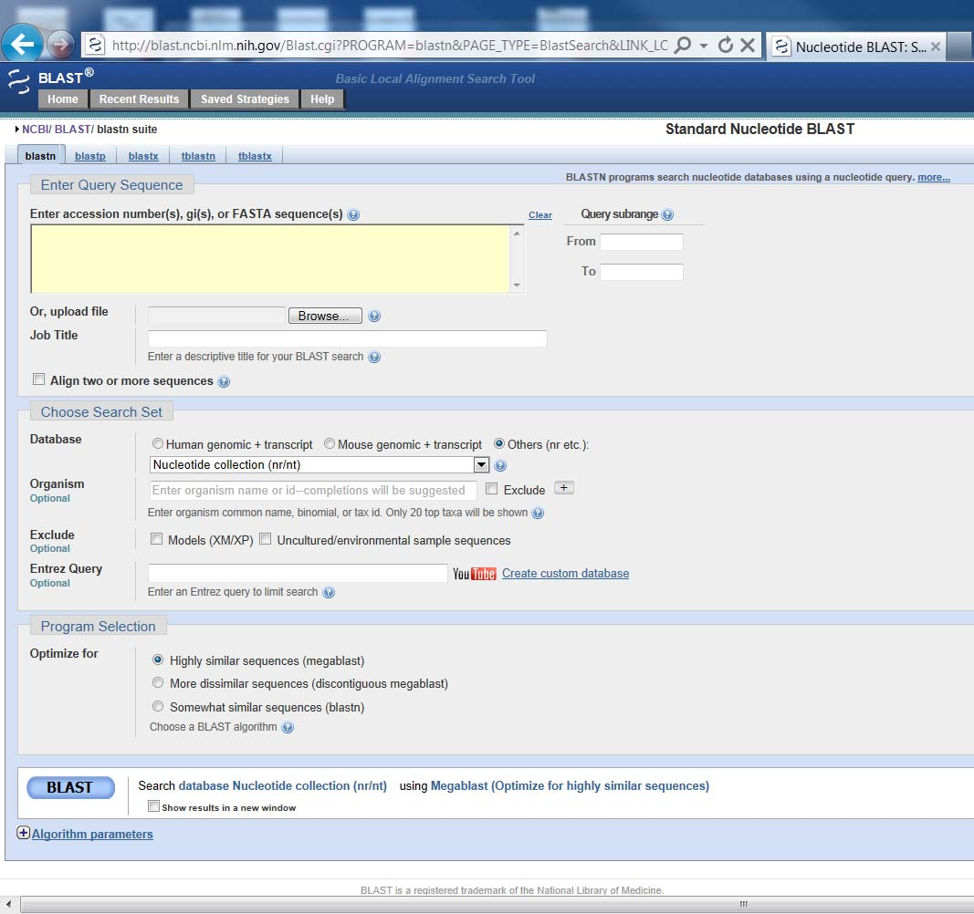974x914 pixels.
Task: Choose More dissimilar sequences (discontiguous megablast)
Action: pos(158,683)
